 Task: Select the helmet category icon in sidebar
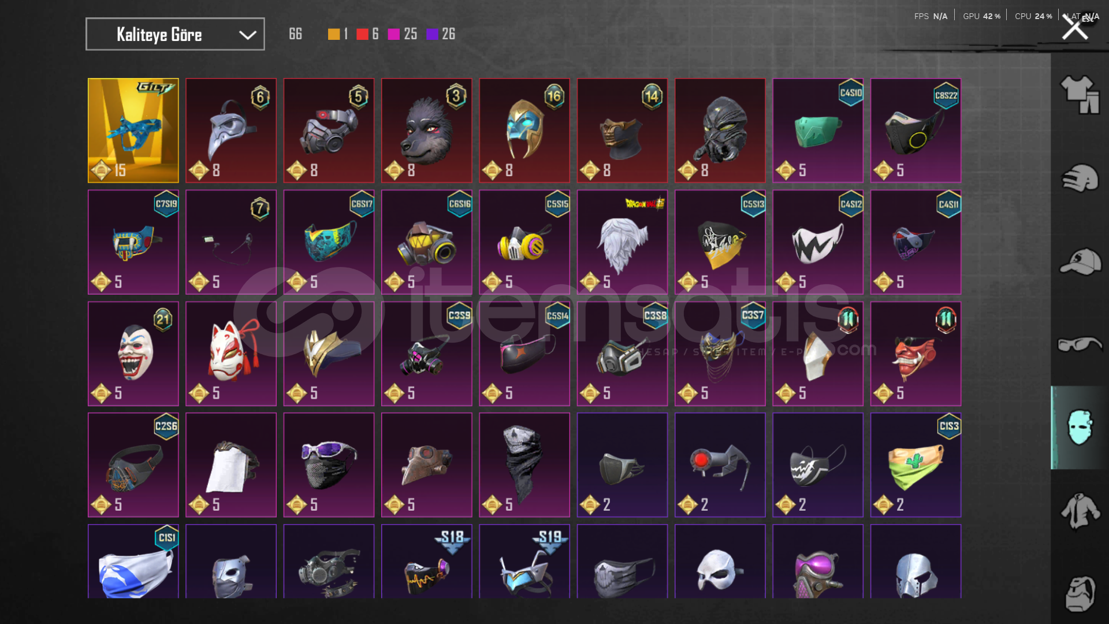(1080, 178)
